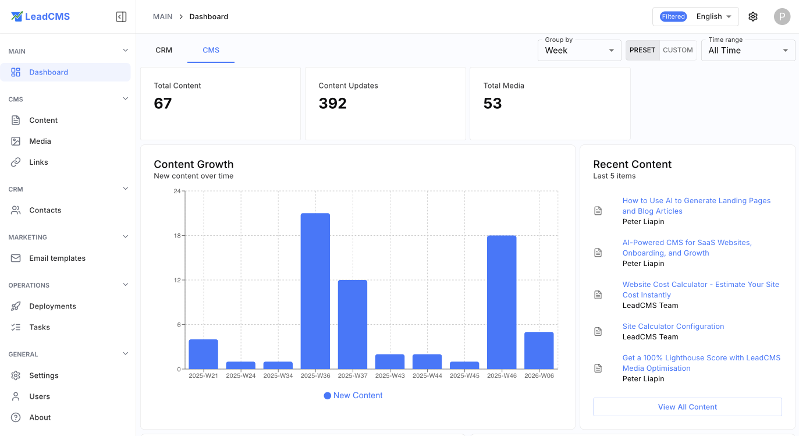Click the View All Content button

(687, 406)
